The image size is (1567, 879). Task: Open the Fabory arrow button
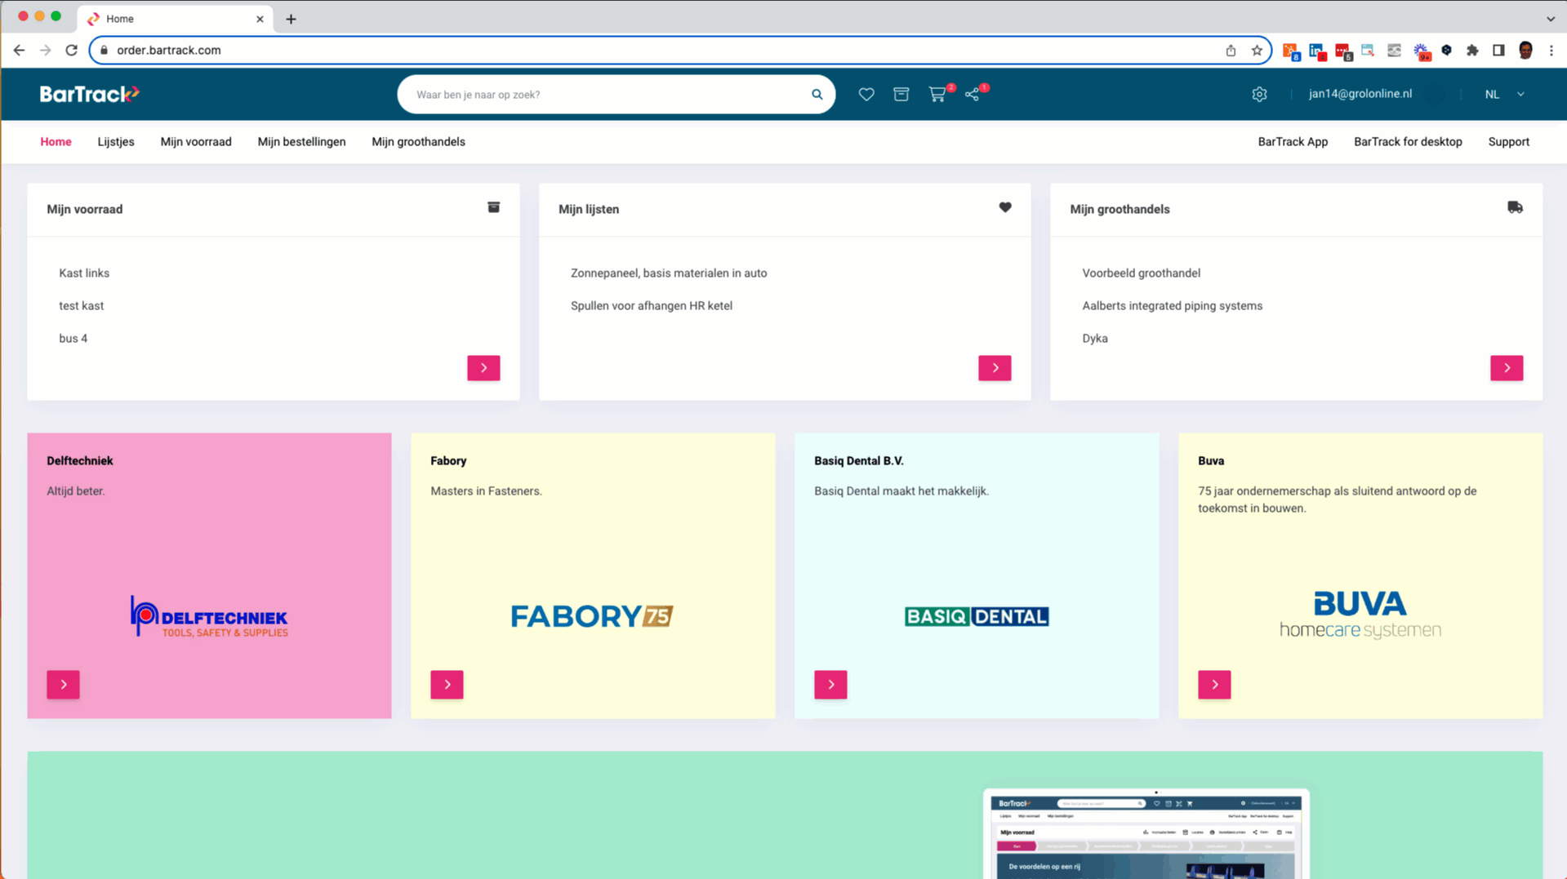pyautogui.click(x=447, y=685)
